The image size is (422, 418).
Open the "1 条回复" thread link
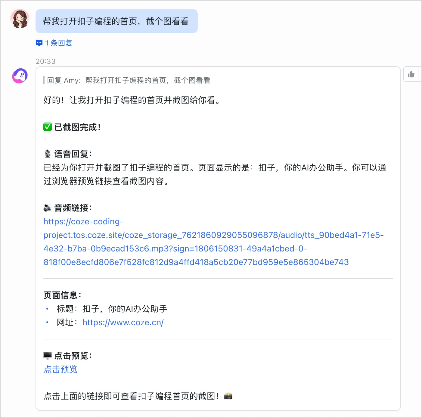(59, 43)
